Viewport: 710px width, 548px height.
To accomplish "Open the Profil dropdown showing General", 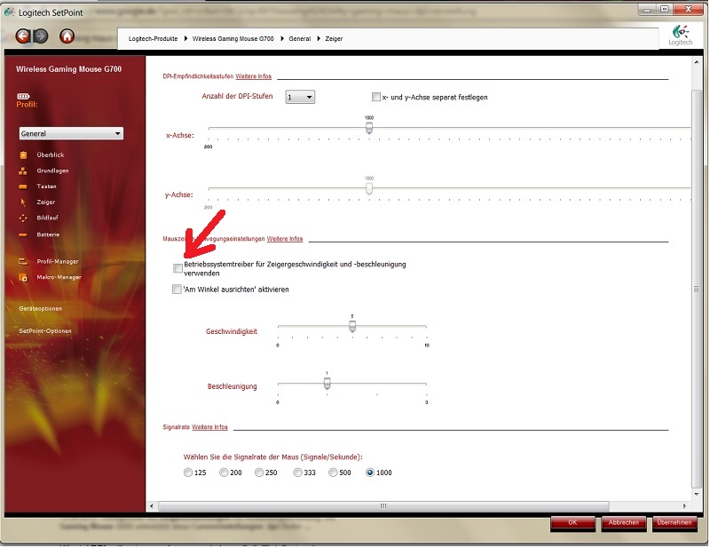I will pos(71,134).
